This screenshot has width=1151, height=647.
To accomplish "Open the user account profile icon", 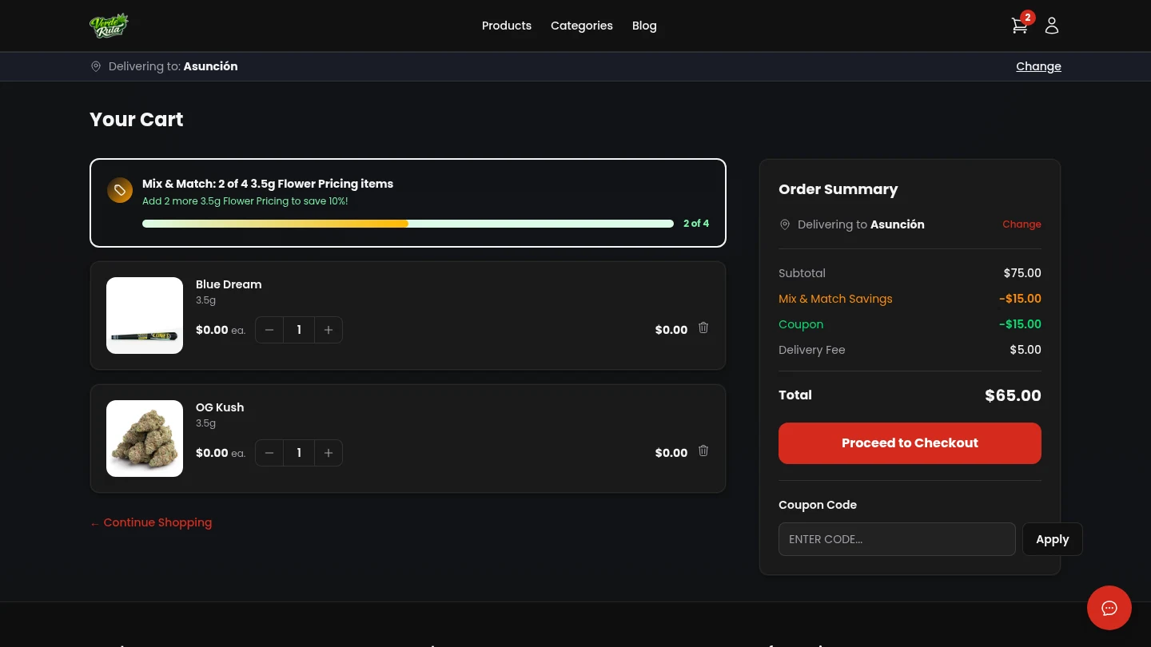I will (1052, 26).
